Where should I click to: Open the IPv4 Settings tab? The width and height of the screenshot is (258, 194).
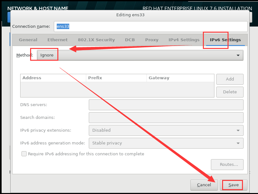pyautogui.click(x=184, y=40)
